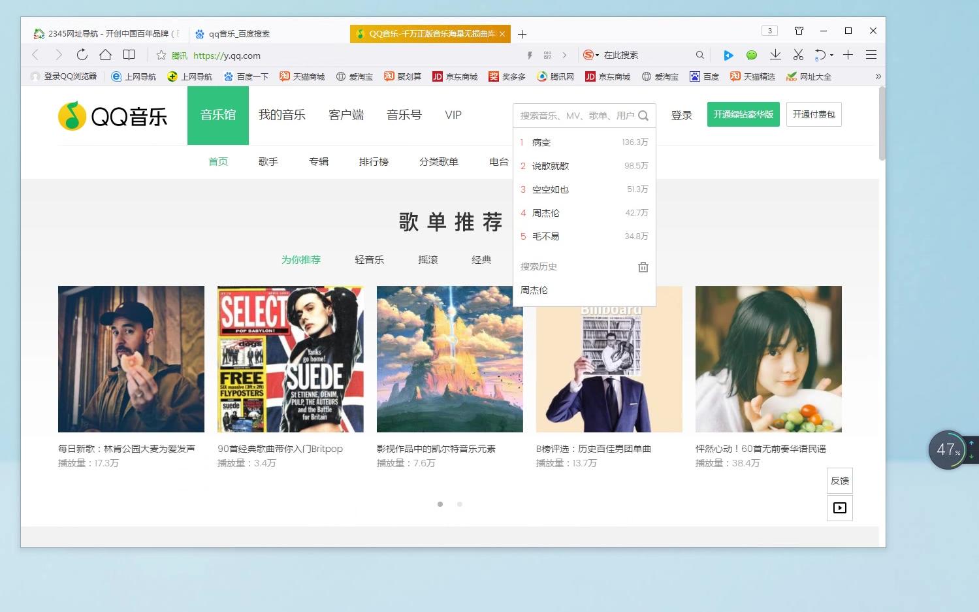This screenshot has height=612, width=979.
Task: Choose the 为你推荐 playlist category
Action: click(301, 259)
